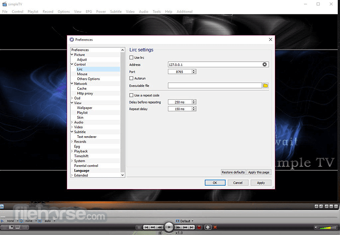
Task: Click the Executable file input field
Action: pyautogui.click(x=215, y=86)
